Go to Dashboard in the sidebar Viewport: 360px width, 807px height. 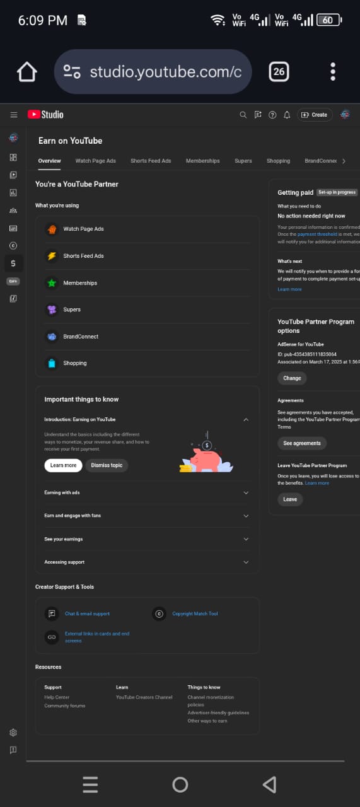(x=13, y=157)
